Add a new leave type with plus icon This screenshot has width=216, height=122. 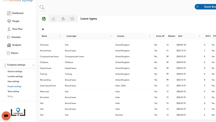tap(43, 29)
